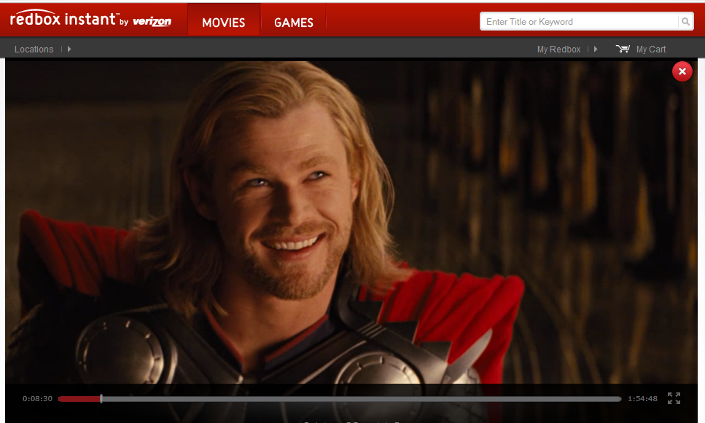705x423 pixels.
Task: Click the search magnifier icon
Action: click(686, 21)
